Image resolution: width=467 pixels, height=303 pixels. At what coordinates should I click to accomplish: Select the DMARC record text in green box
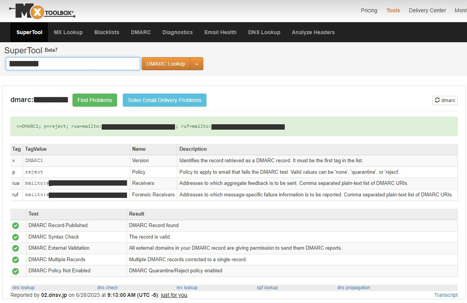pos(150,126)
